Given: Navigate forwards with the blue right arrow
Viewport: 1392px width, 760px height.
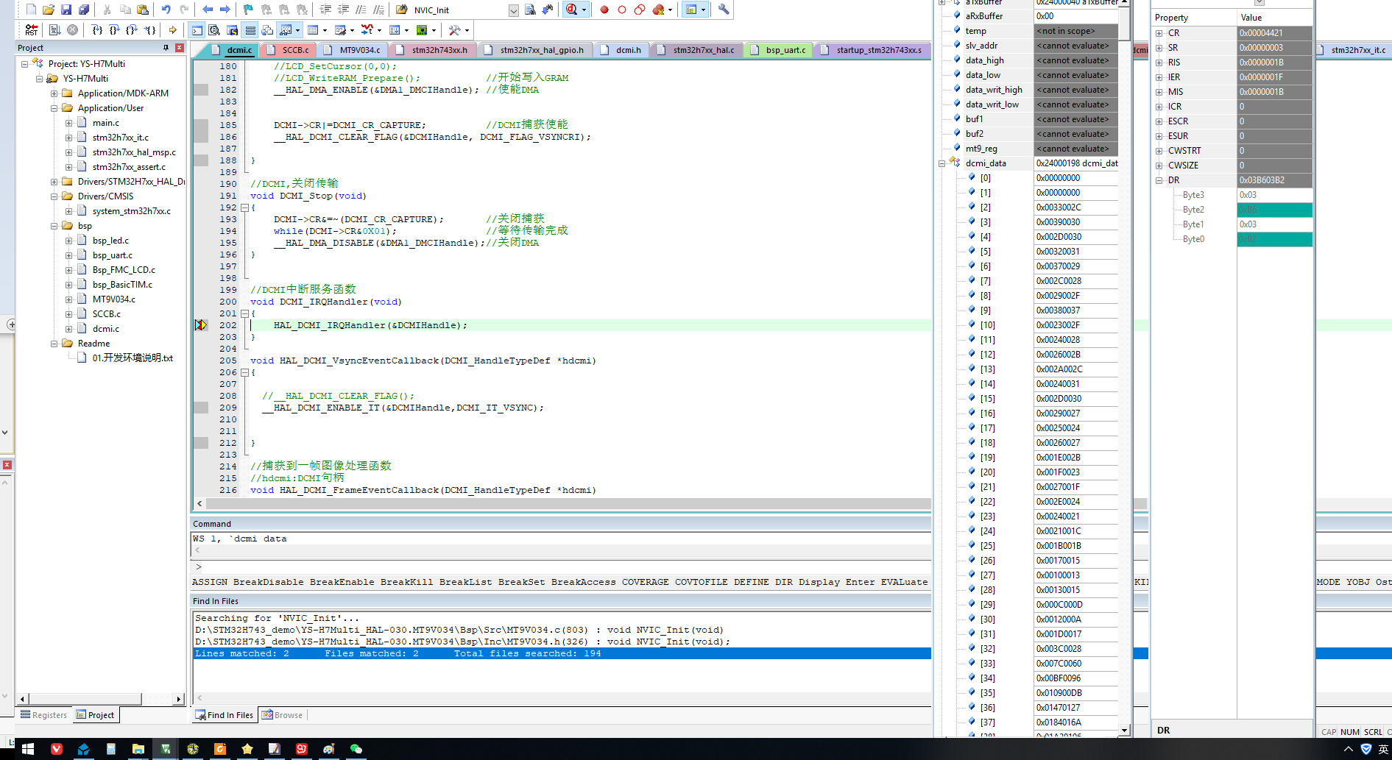Looking at the screenshot, I should point(225,10).
